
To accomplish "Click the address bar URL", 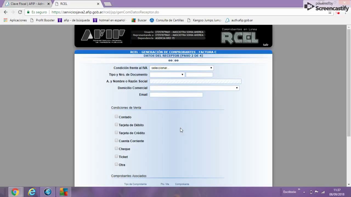I will tap(105, 12).
